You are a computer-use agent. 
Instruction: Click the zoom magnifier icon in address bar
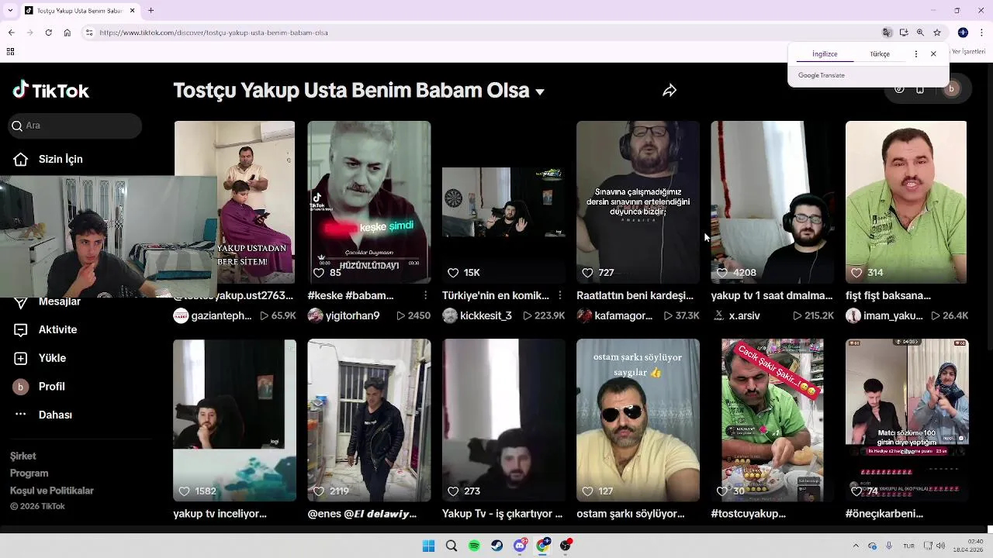pyautogui.click(x=920, y=33)
